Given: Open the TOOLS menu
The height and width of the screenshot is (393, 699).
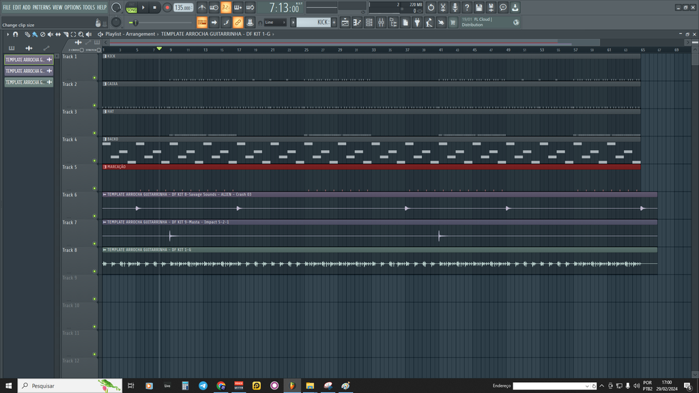Looking at the screenshot, I should [x=89, y=7].
